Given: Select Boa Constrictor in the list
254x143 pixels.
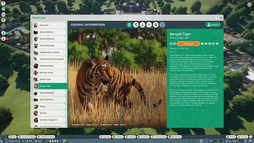Looking at the screenshot, I should [x=49, y=100].
